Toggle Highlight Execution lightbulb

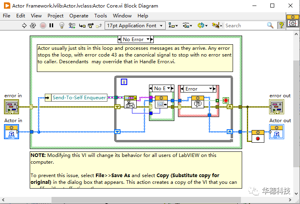pyautogui.click(x=61, y=25)
